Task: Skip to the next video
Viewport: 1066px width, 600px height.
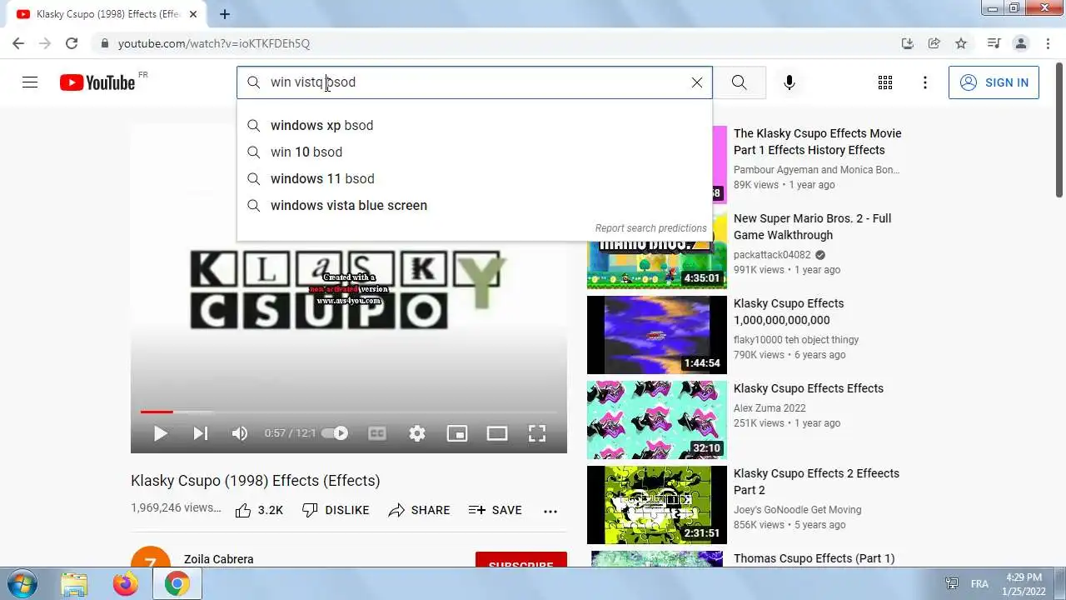Action: coord(201,433)
